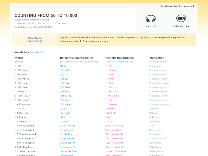Click the Objectives heading
This screenshot has width=208, height=156.
click(x=35, y=38)
